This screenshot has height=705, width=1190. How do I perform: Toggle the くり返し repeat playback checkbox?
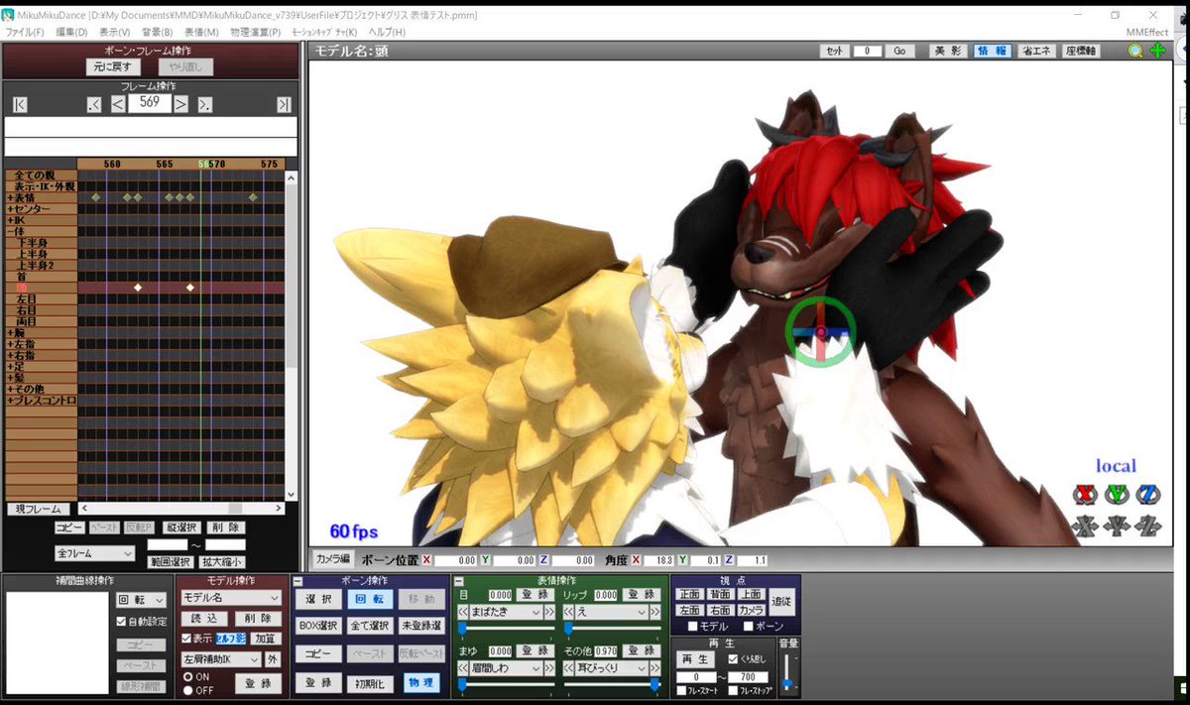[x=733, y=658]
